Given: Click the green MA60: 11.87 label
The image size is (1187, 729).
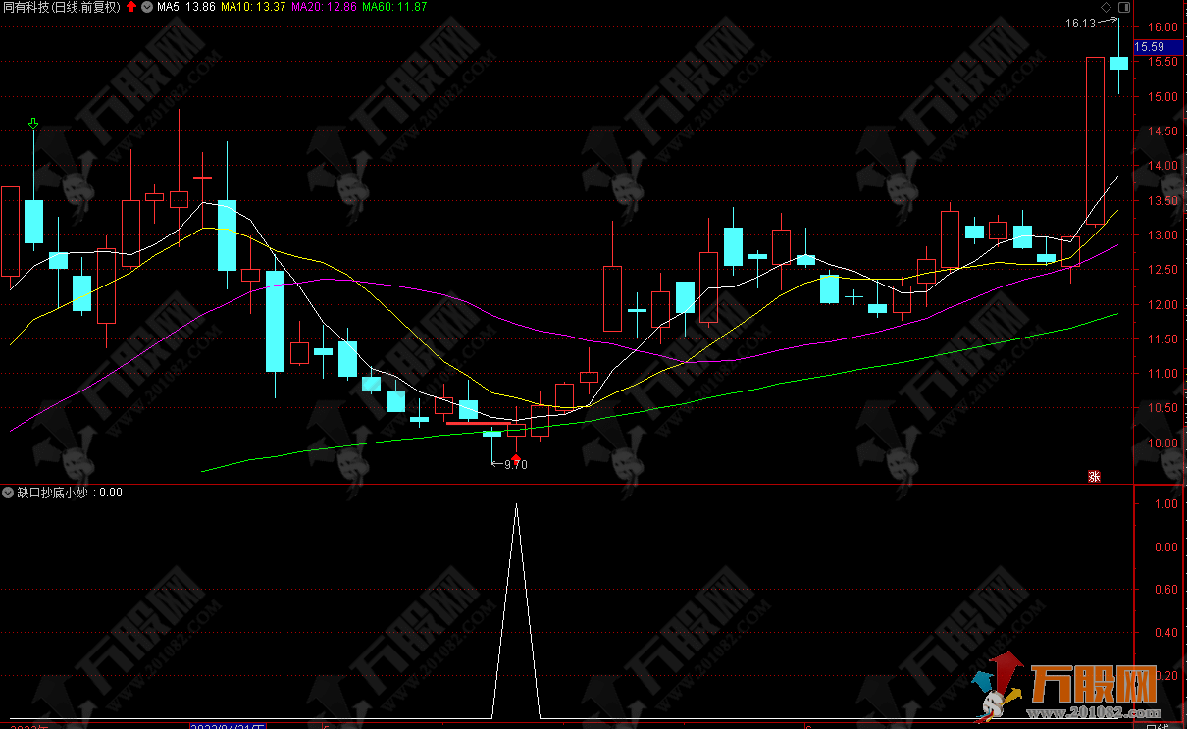Looking at the screenshot, I should tap(394, 7).
